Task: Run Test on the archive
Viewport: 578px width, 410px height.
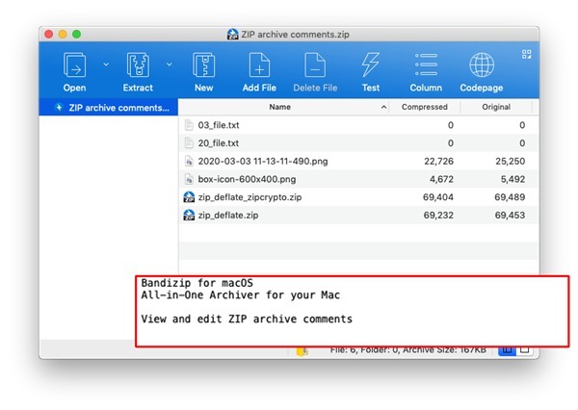Action: [371, 71]
